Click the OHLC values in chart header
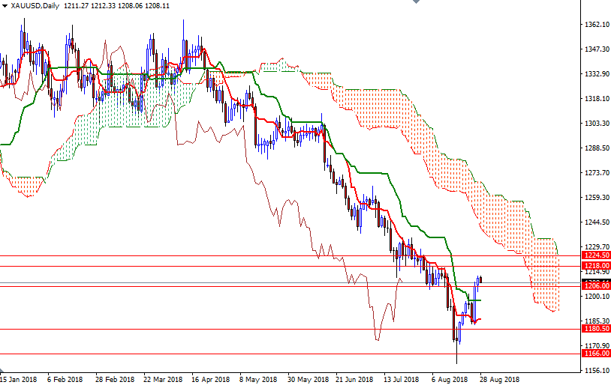611x385 pixels. (x=118, y=5)
